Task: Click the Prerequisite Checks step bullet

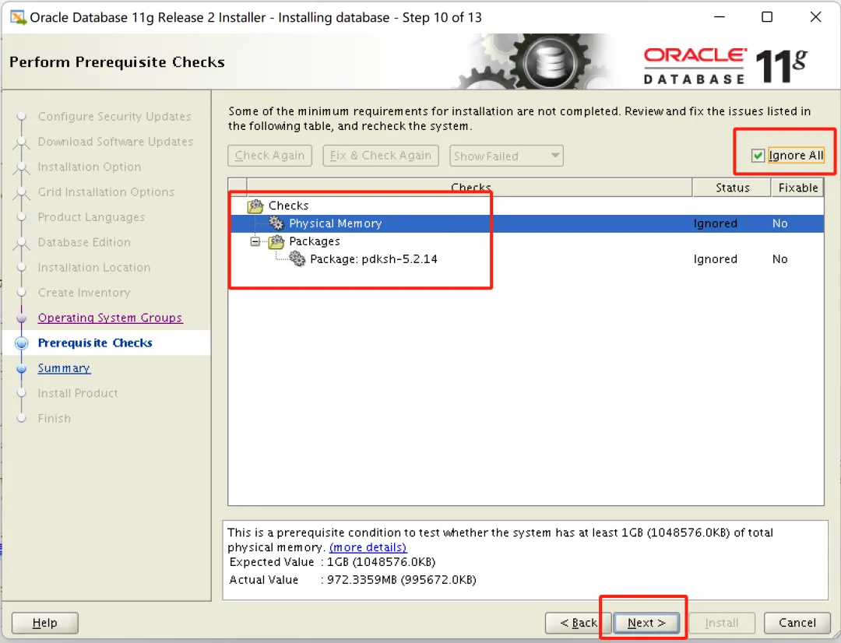Action: (x=22, y=343)
